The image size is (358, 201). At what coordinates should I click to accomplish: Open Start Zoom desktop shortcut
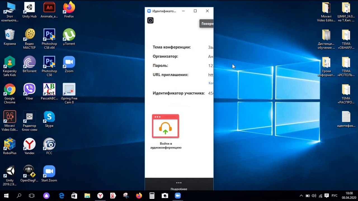49,174
